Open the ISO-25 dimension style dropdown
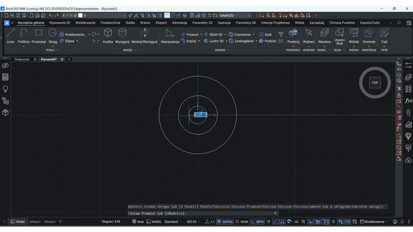Image resolution: width=413 pixels, height=232 pixels. [x=193, y=222]
